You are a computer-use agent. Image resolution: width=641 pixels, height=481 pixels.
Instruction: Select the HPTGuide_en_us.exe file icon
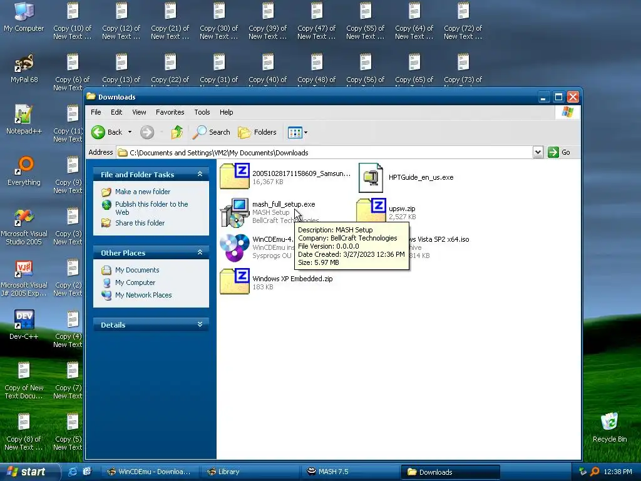tap(371, 177)
